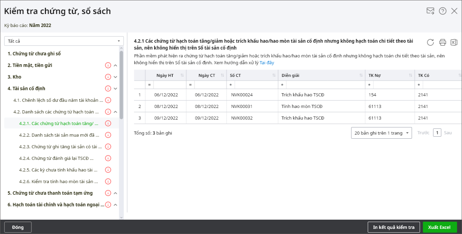Sort table by Ngày HT column
This screenshot has width=462, height=234.
click(x=182, y=75)
